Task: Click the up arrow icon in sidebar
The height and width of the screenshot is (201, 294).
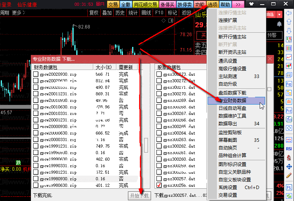Action: [x=289, y=22]
